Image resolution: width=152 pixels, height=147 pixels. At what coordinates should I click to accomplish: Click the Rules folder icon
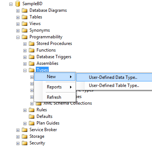click(31, 110)
